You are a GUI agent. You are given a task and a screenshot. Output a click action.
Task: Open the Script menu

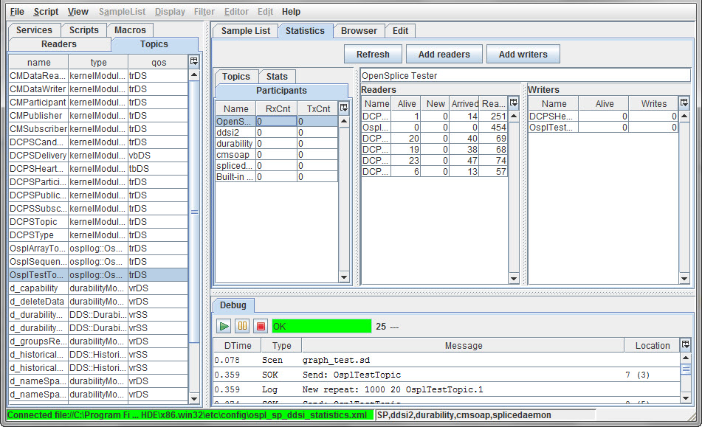pos(46,12)
